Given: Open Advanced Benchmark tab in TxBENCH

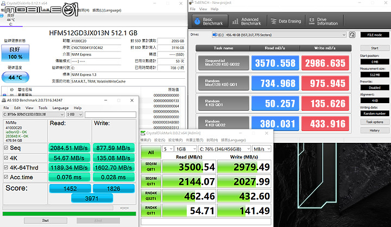Looking at the screenshot, I should [247, 21].
